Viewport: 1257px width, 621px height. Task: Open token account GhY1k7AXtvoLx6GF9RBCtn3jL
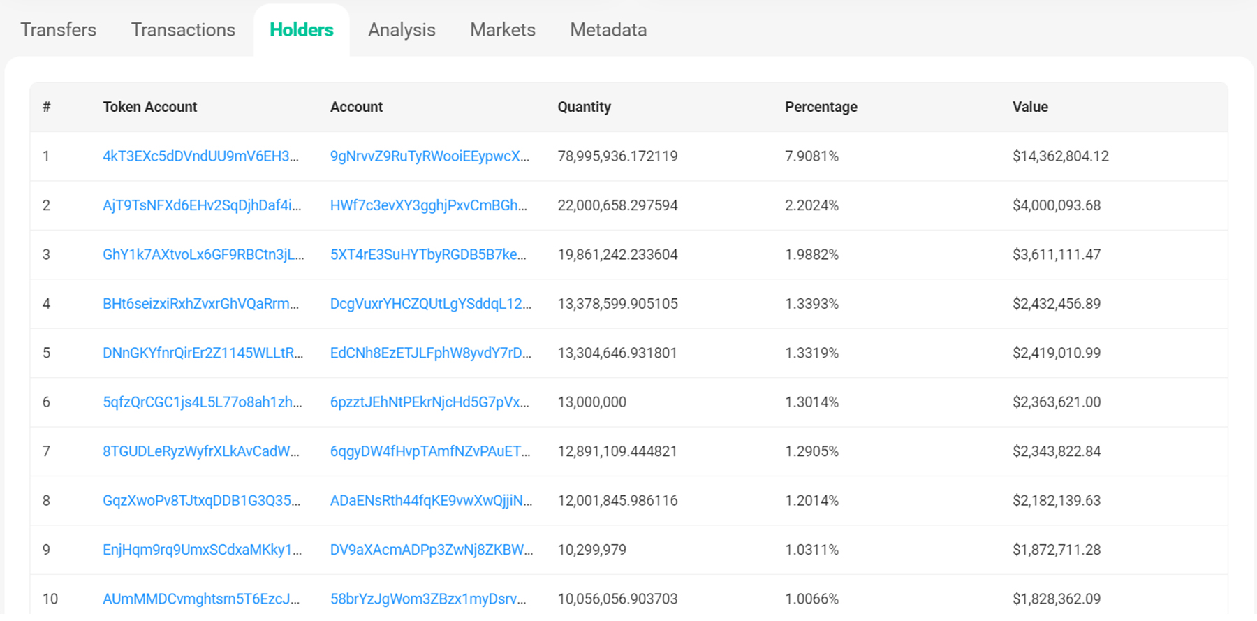[203, 255]
